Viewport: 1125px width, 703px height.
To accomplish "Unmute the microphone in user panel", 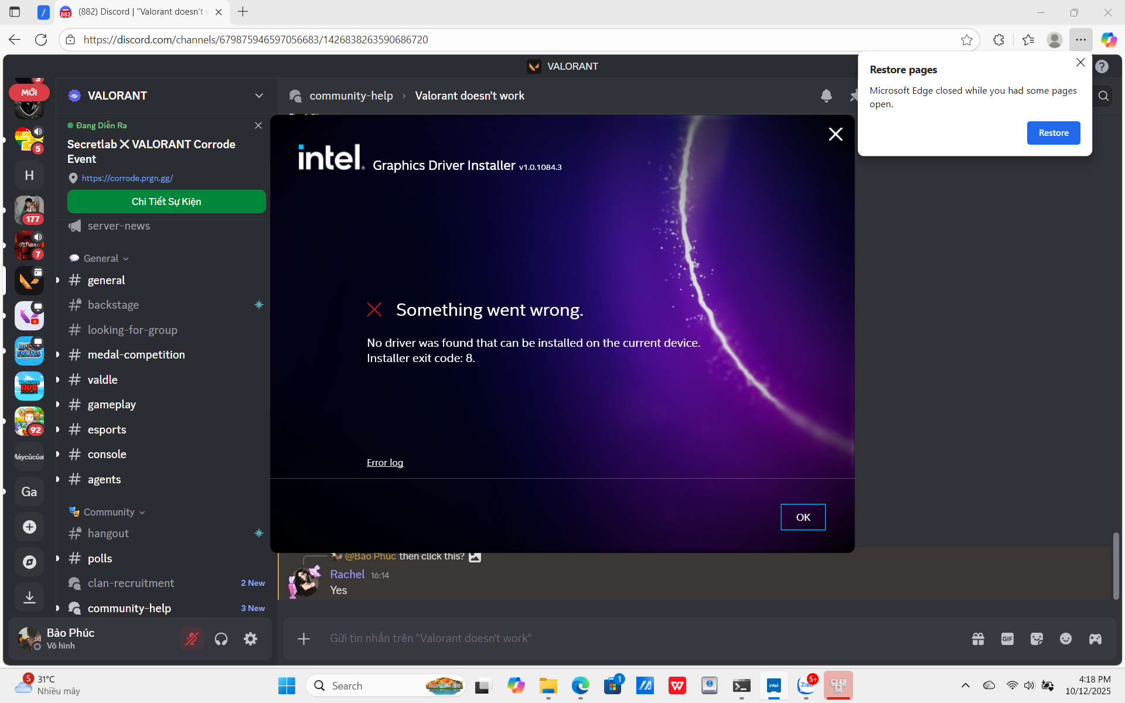I will pos(192,639).
